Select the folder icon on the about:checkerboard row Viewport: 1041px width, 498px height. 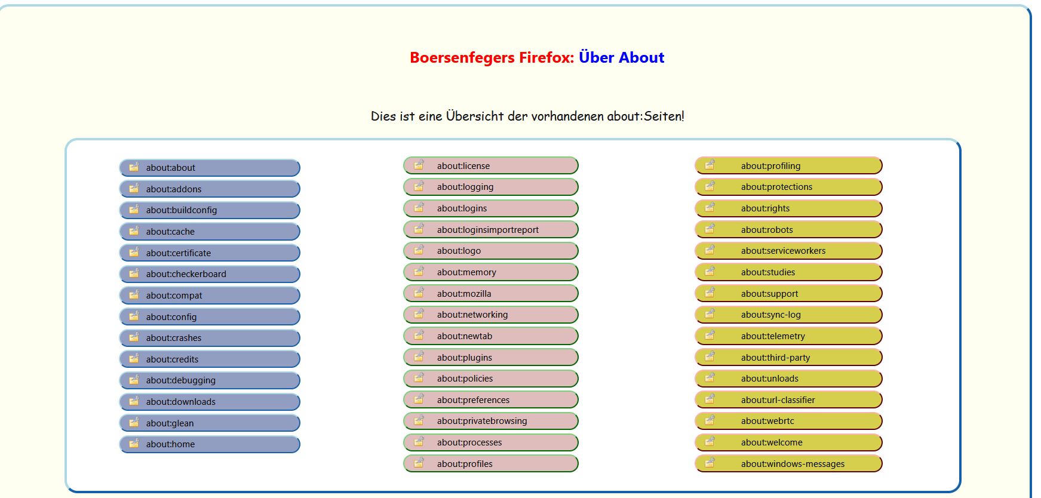click(134, 273)
